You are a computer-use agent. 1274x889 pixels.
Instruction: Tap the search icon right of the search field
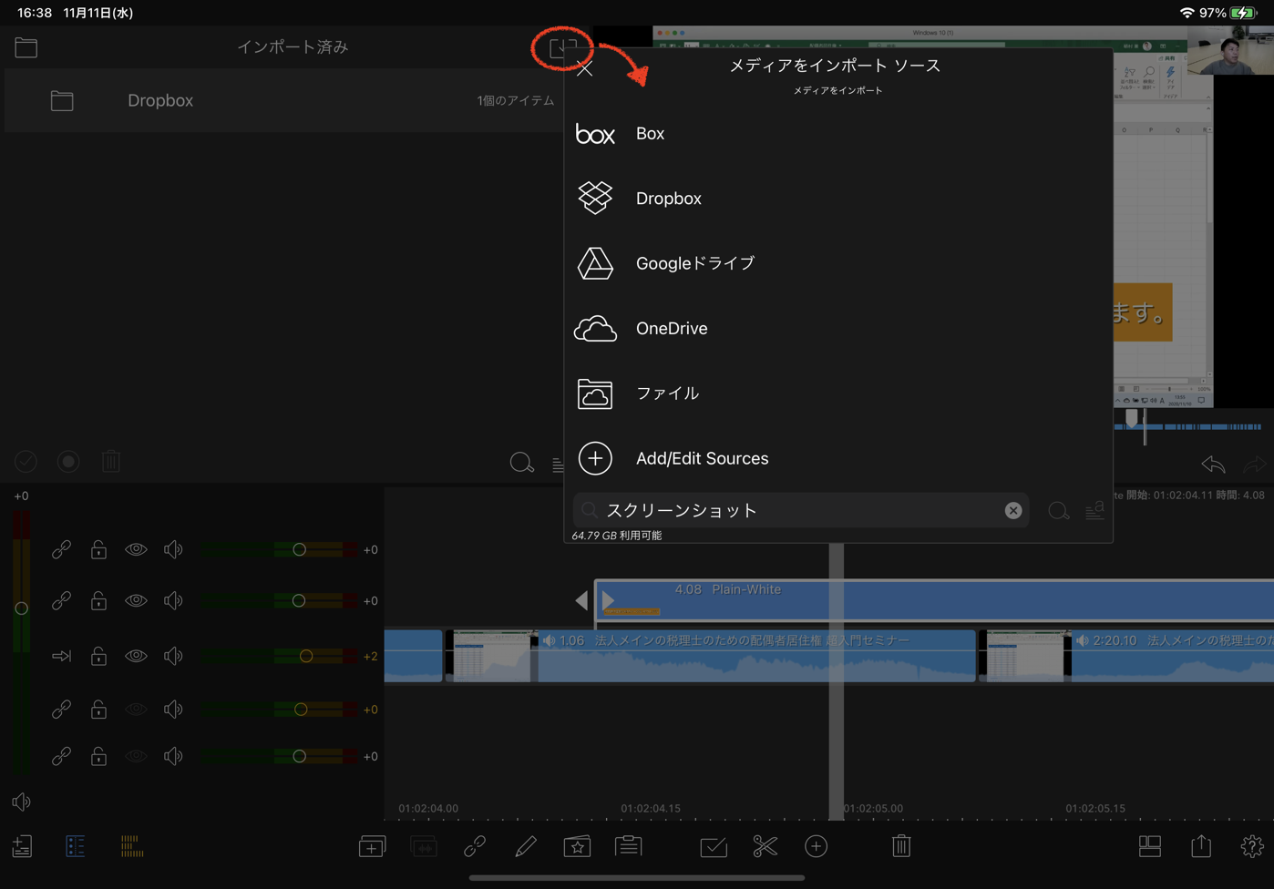click(1058, 511)
